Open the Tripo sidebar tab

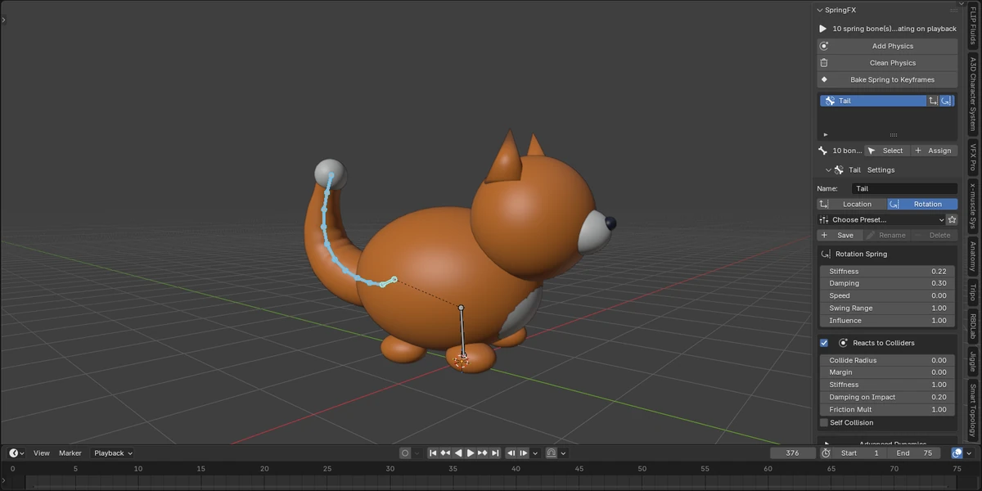click(x=973, y=292)
